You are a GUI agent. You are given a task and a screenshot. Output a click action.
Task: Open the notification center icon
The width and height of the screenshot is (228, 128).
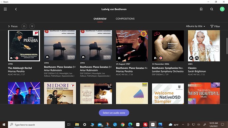[x=222, y=124]
